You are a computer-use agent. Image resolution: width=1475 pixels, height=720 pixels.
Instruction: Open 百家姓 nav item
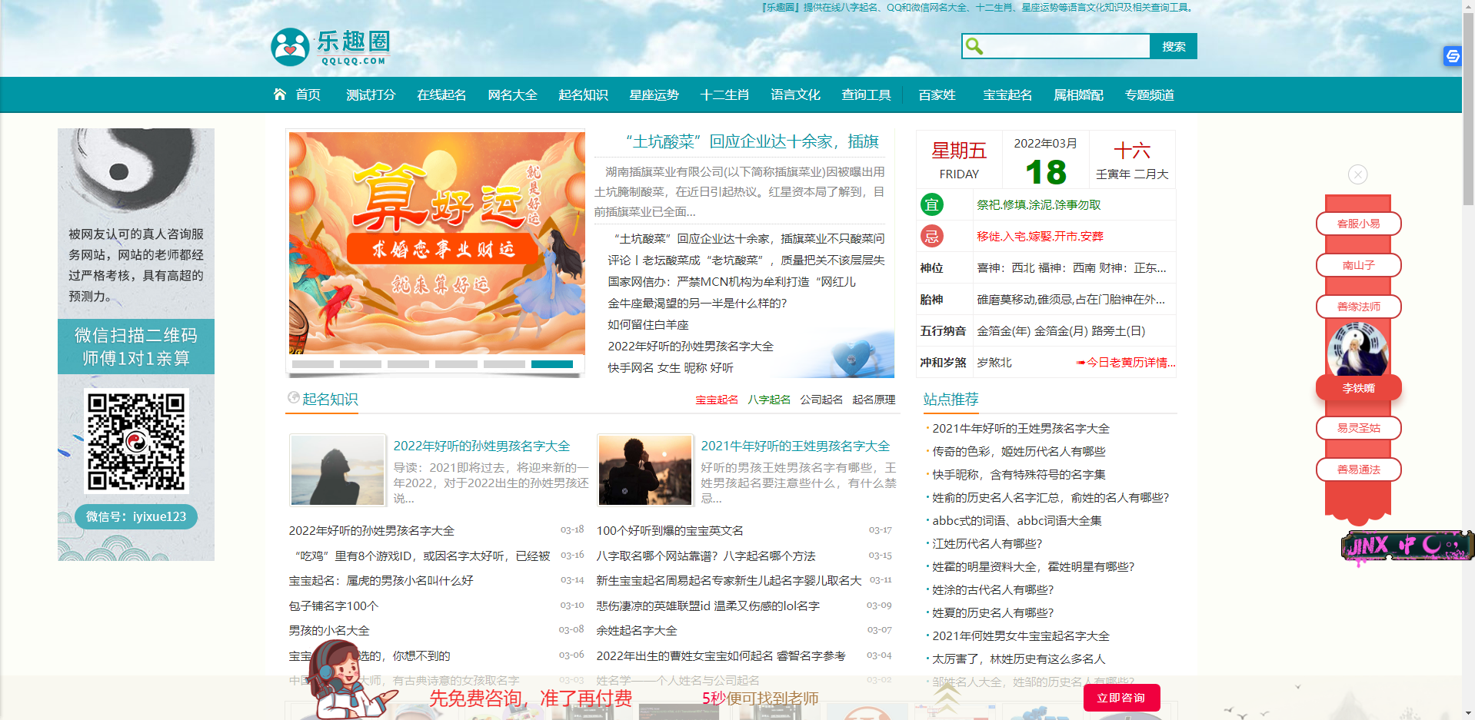[937, 95]
